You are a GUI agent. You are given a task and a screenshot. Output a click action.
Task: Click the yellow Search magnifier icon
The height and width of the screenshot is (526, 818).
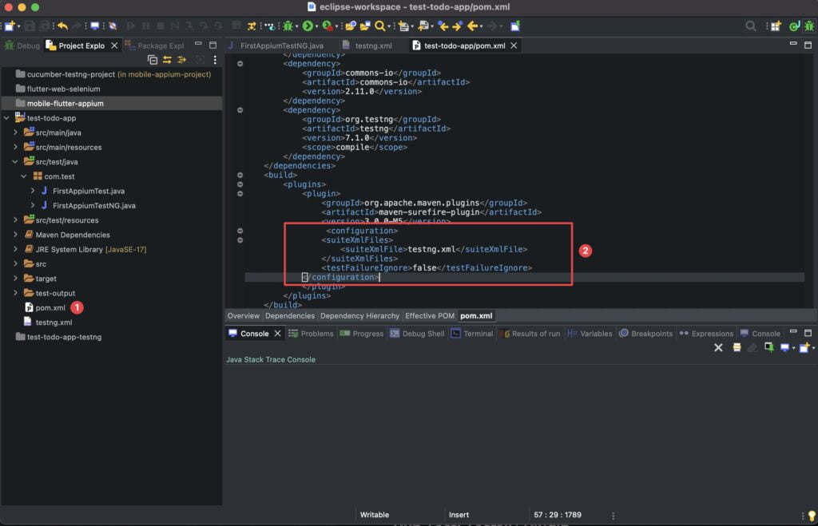pos(380,26)
